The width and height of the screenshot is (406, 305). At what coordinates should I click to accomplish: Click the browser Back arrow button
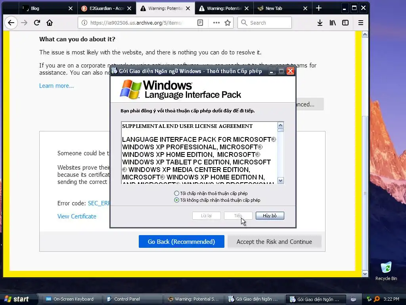(x=11, y=23)
